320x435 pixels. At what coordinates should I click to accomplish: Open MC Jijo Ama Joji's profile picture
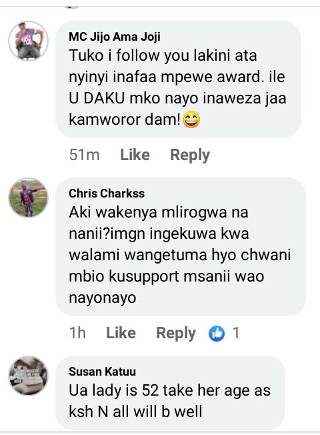coord(28,41)
